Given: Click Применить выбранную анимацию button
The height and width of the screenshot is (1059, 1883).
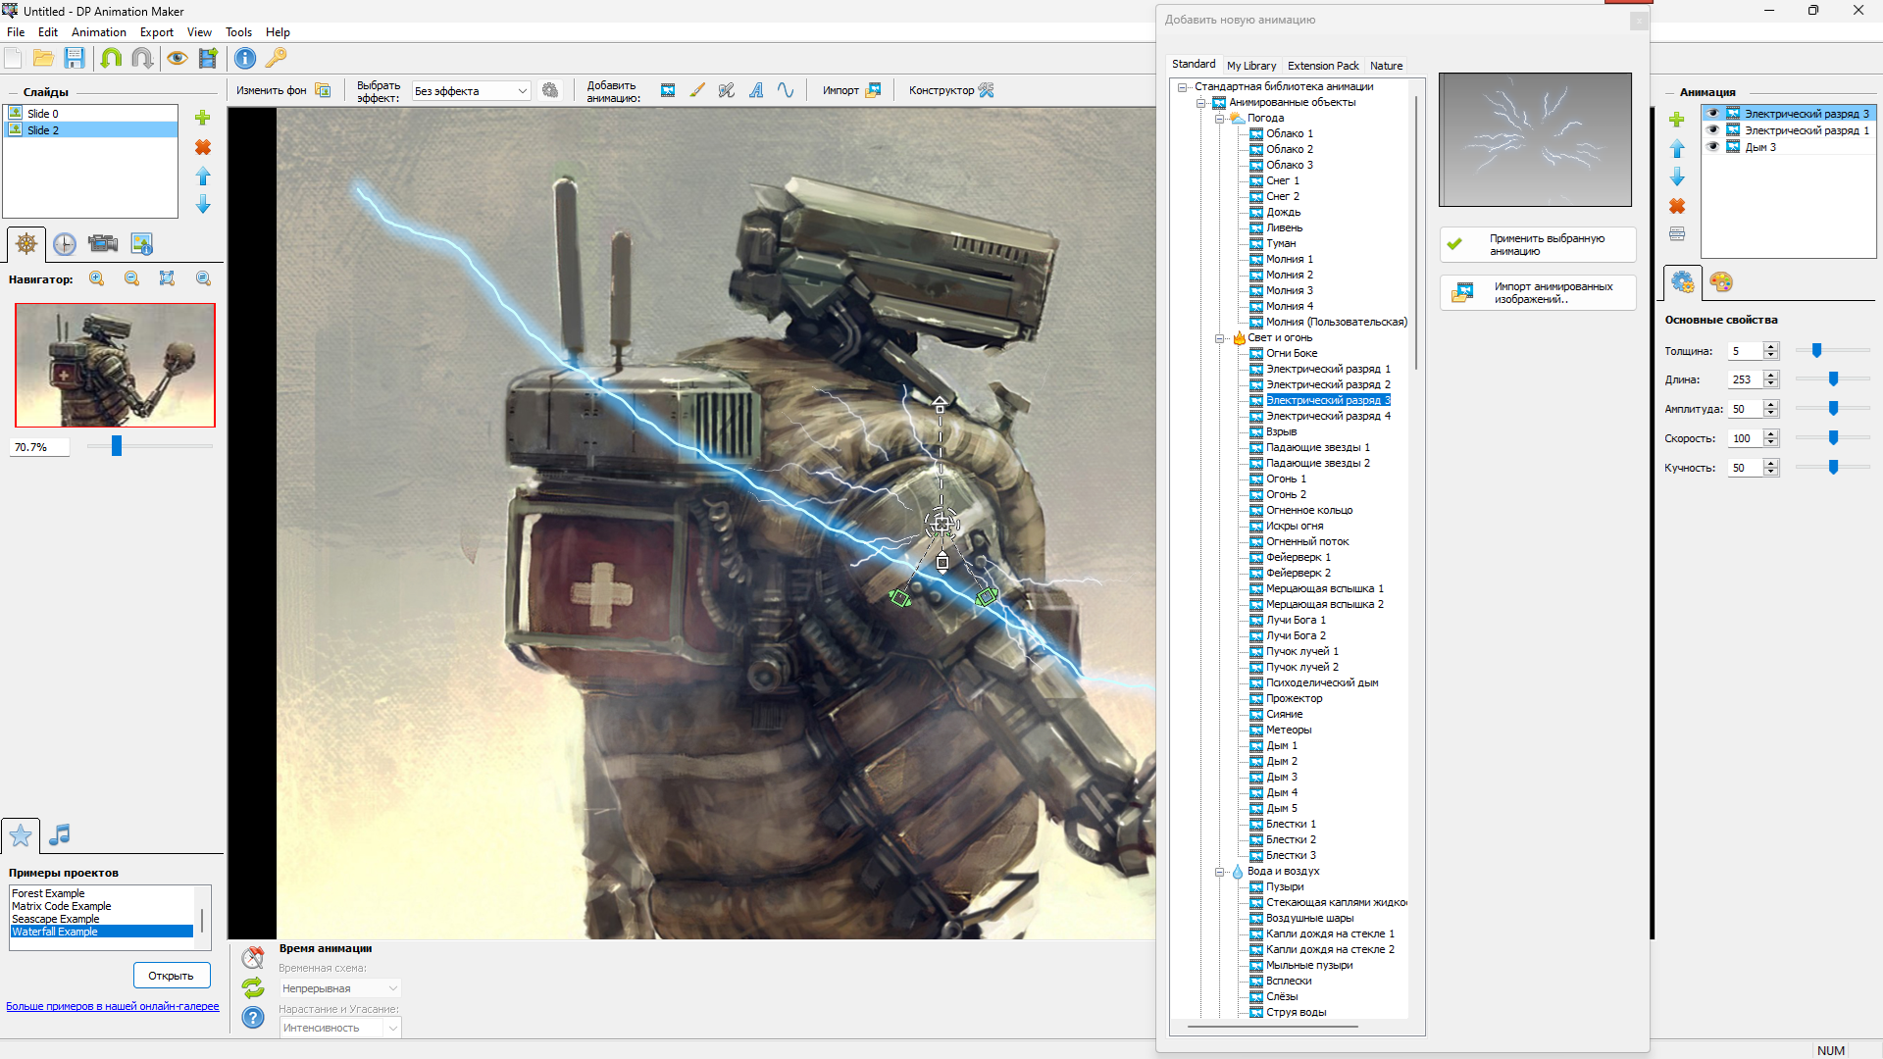Looking at the screenshot, I should point(1538,245).
